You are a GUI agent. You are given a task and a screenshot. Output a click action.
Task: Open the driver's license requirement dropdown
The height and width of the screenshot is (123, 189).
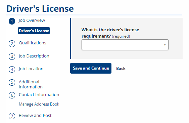[125, 45]
